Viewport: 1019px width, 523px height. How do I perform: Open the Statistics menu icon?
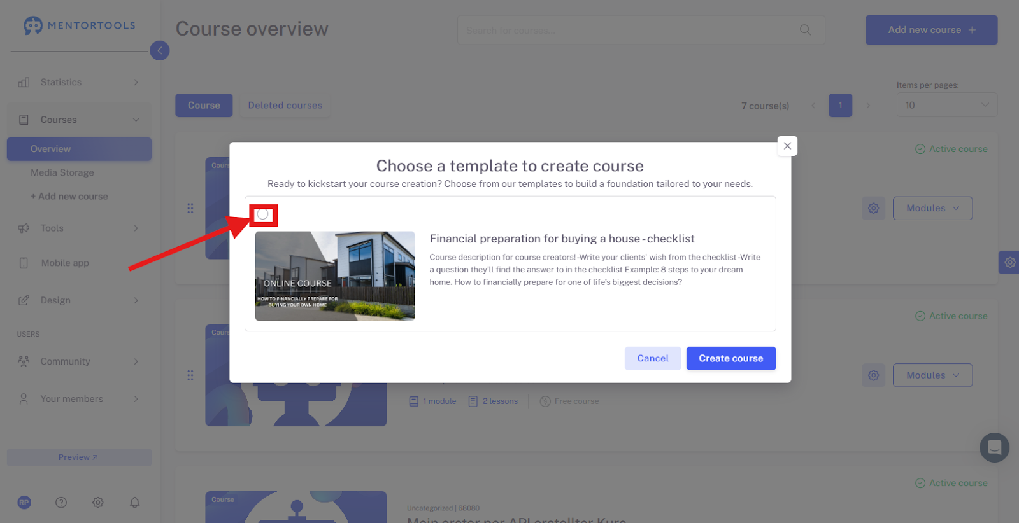(x=24, y=82)
